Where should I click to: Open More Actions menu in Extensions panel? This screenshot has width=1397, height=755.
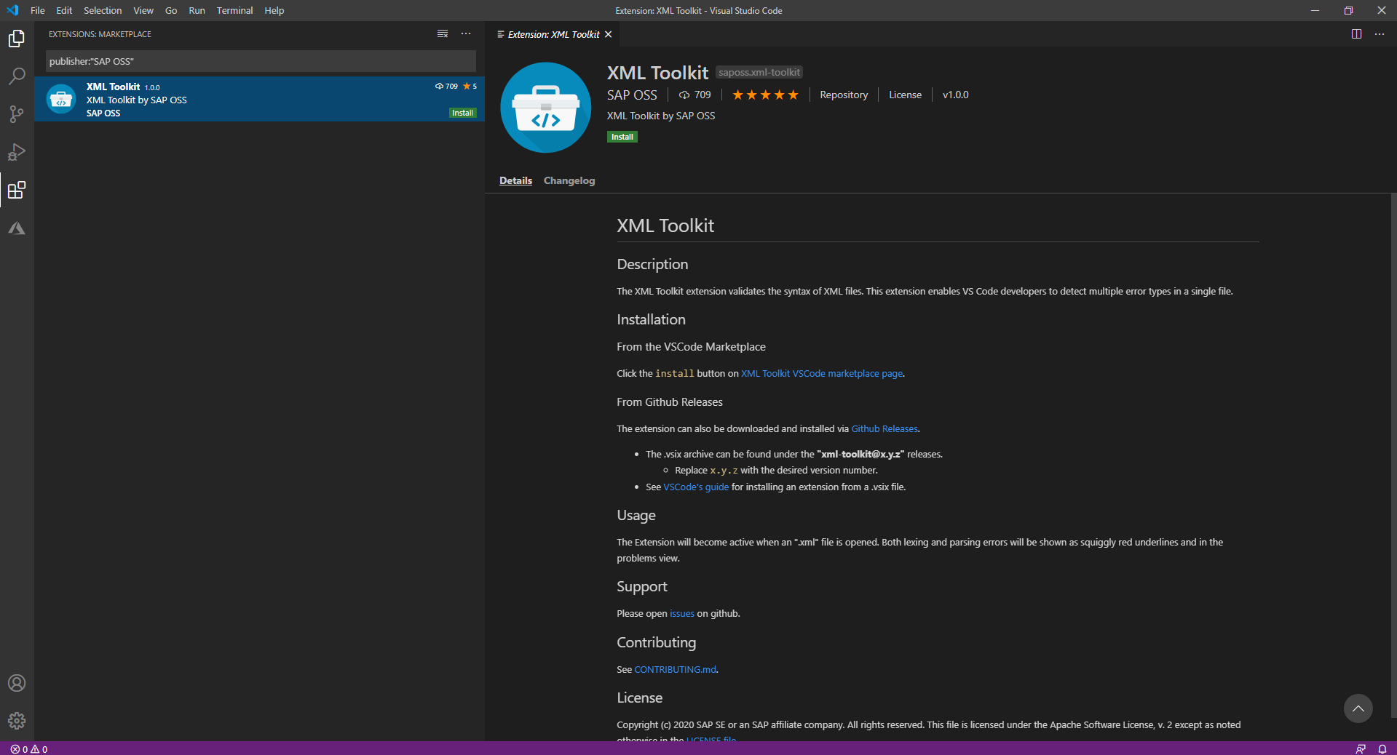pyautogui.click(x=465, y=33)
